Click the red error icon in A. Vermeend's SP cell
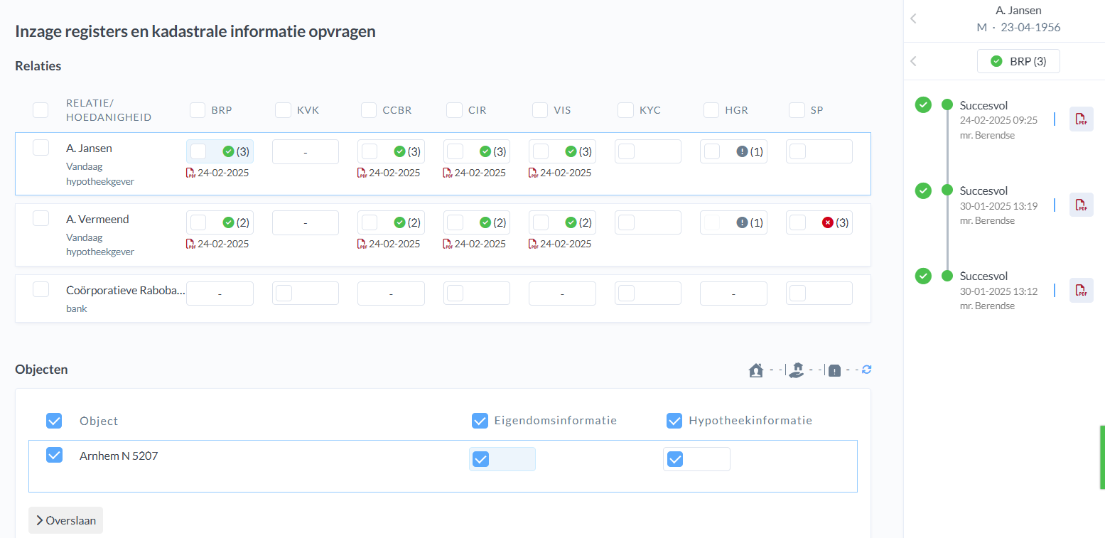 coord(827,222)
